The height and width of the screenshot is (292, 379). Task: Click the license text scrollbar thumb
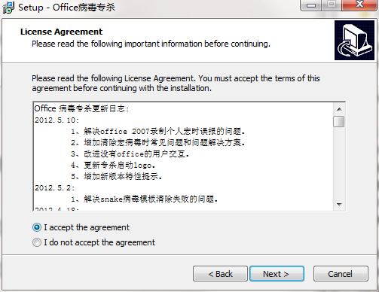tap(339, 121)
